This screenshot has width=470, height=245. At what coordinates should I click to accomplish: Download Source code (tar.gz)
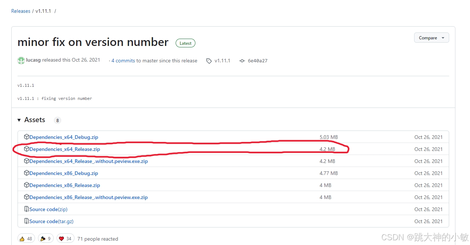coord(51,221)
